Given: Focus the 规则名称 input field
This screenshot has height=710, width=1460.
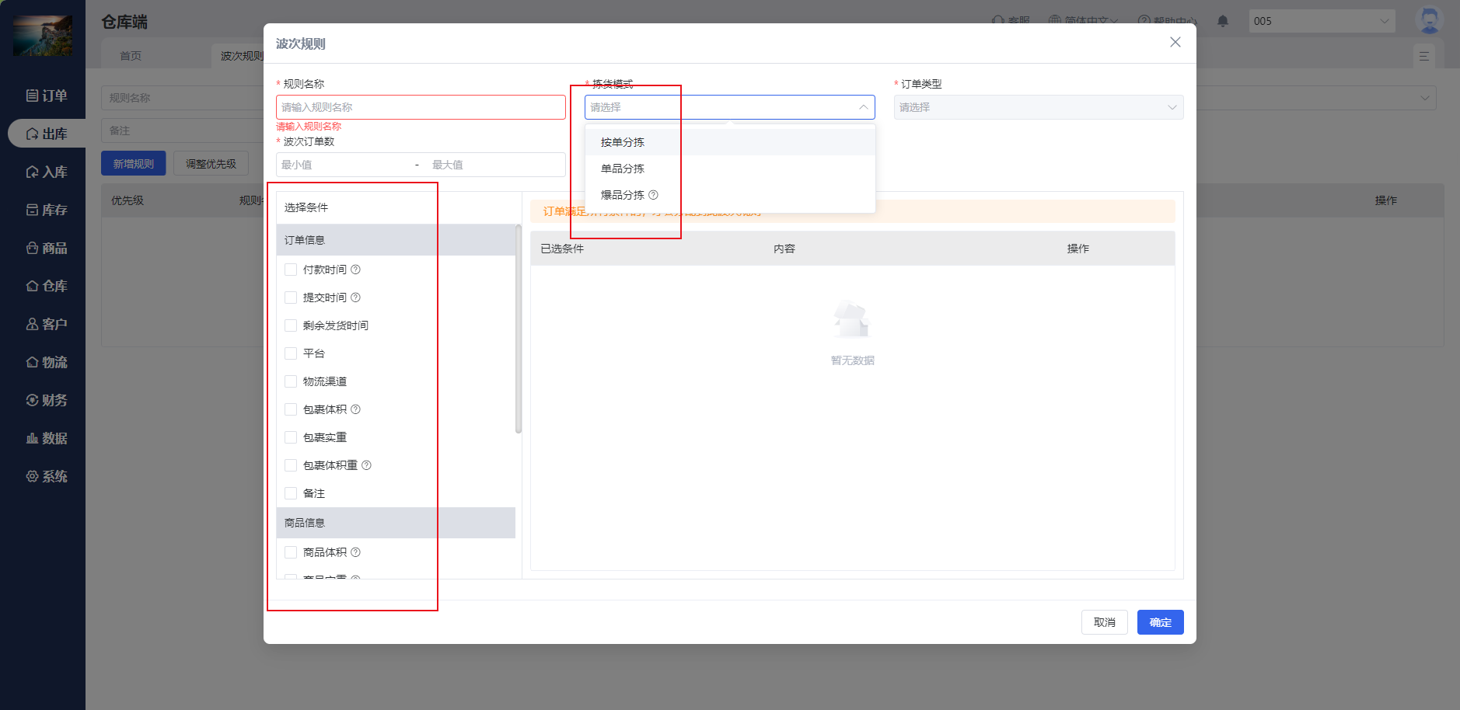Looking at the screenshot, I should 420,107.
